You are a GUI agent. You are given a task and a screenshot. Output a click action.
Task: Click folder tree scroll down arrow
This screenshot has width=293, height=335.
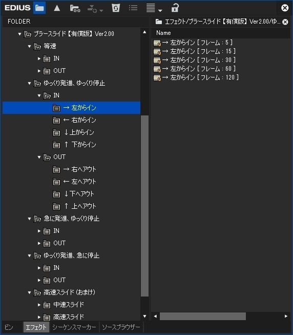pyautogui.click(x=144, y=316)
